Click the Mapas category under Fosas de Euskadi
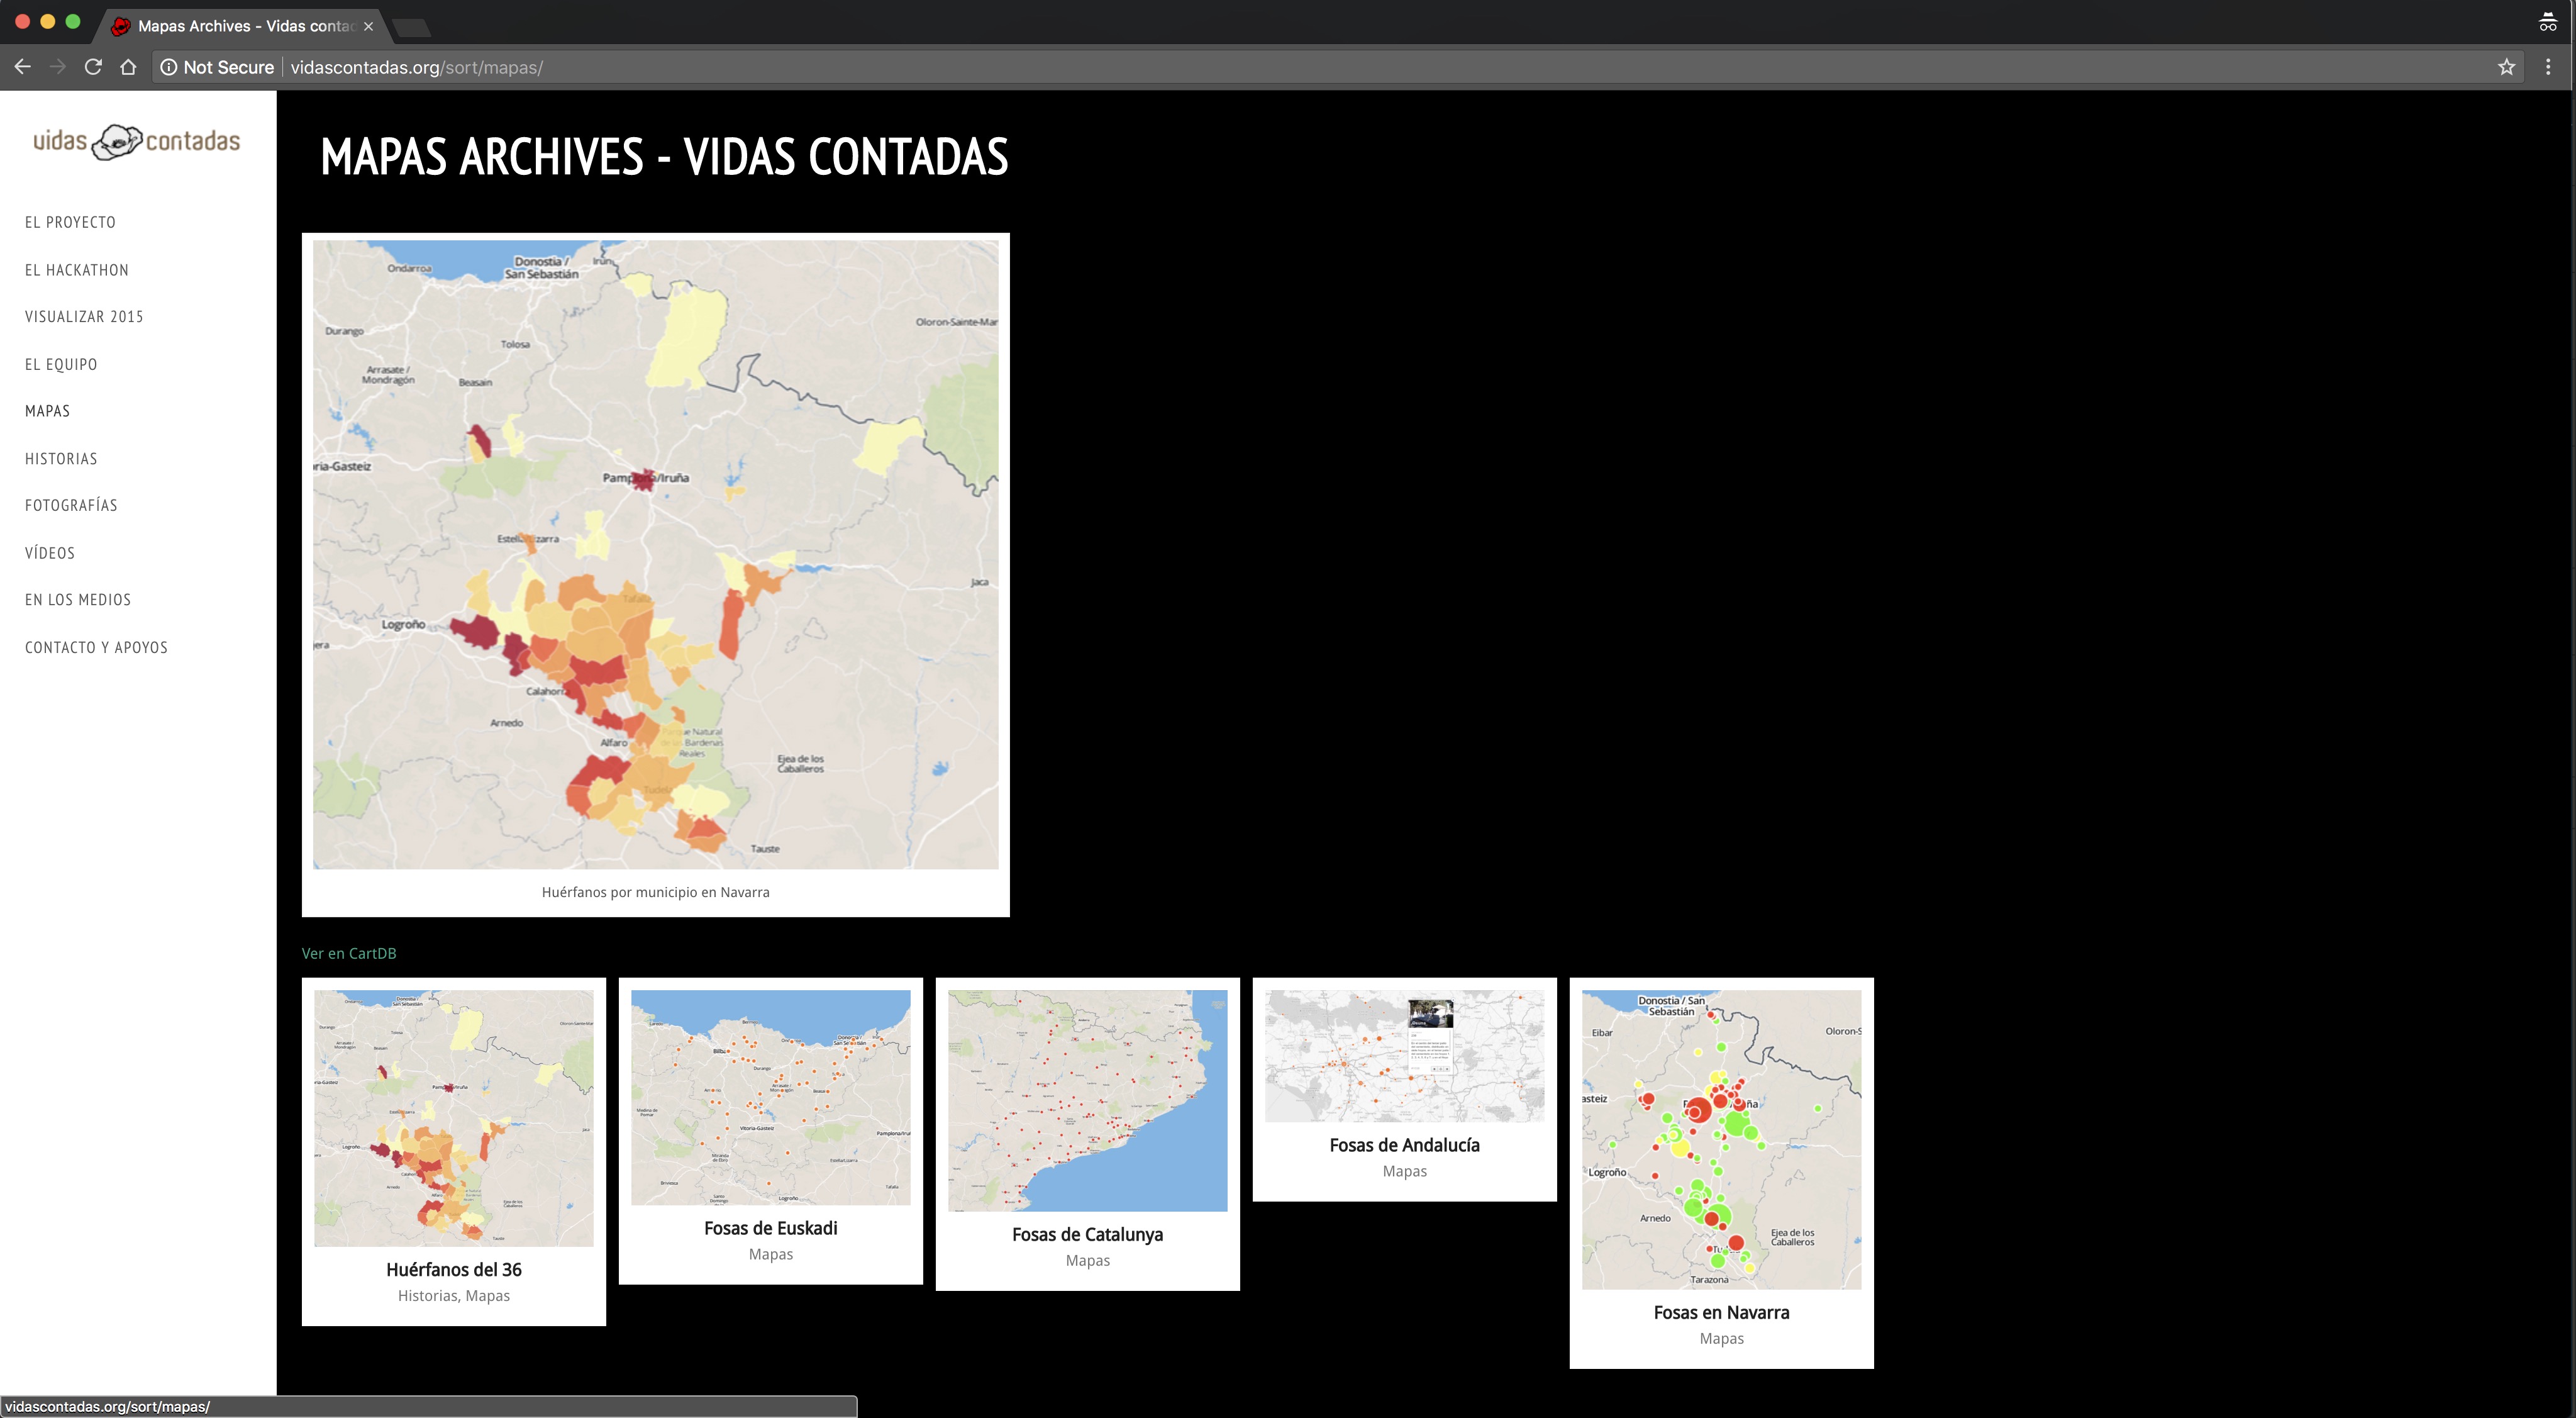2576x1418 pixels. click(770, 1254)
